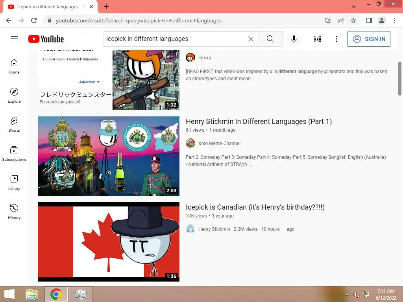Share this page icon
The height and width of the screenshot is (302, 403).
coord(341,20)
